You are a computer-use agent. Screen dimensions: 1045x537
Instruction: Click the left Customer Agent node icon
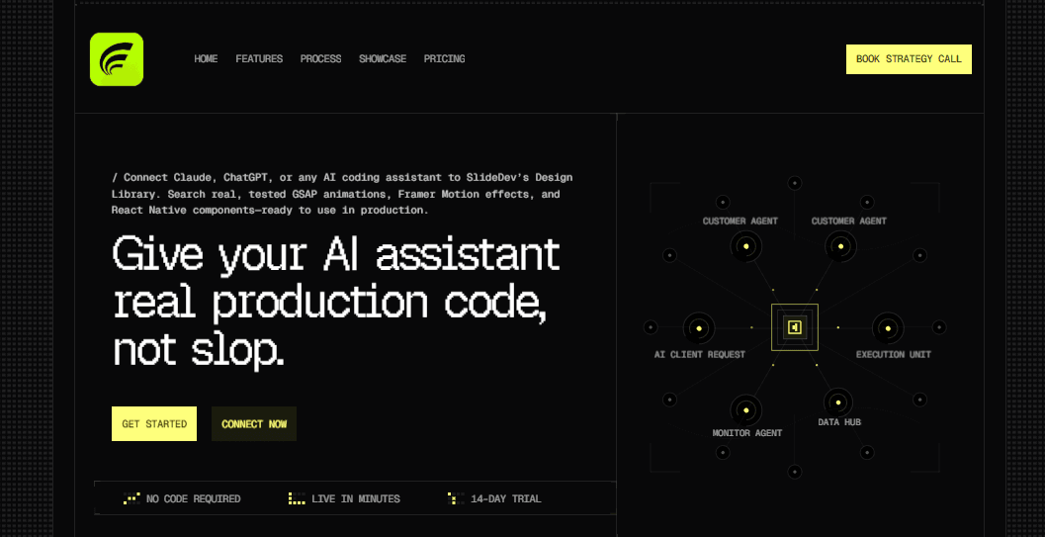tap(745, 246)
